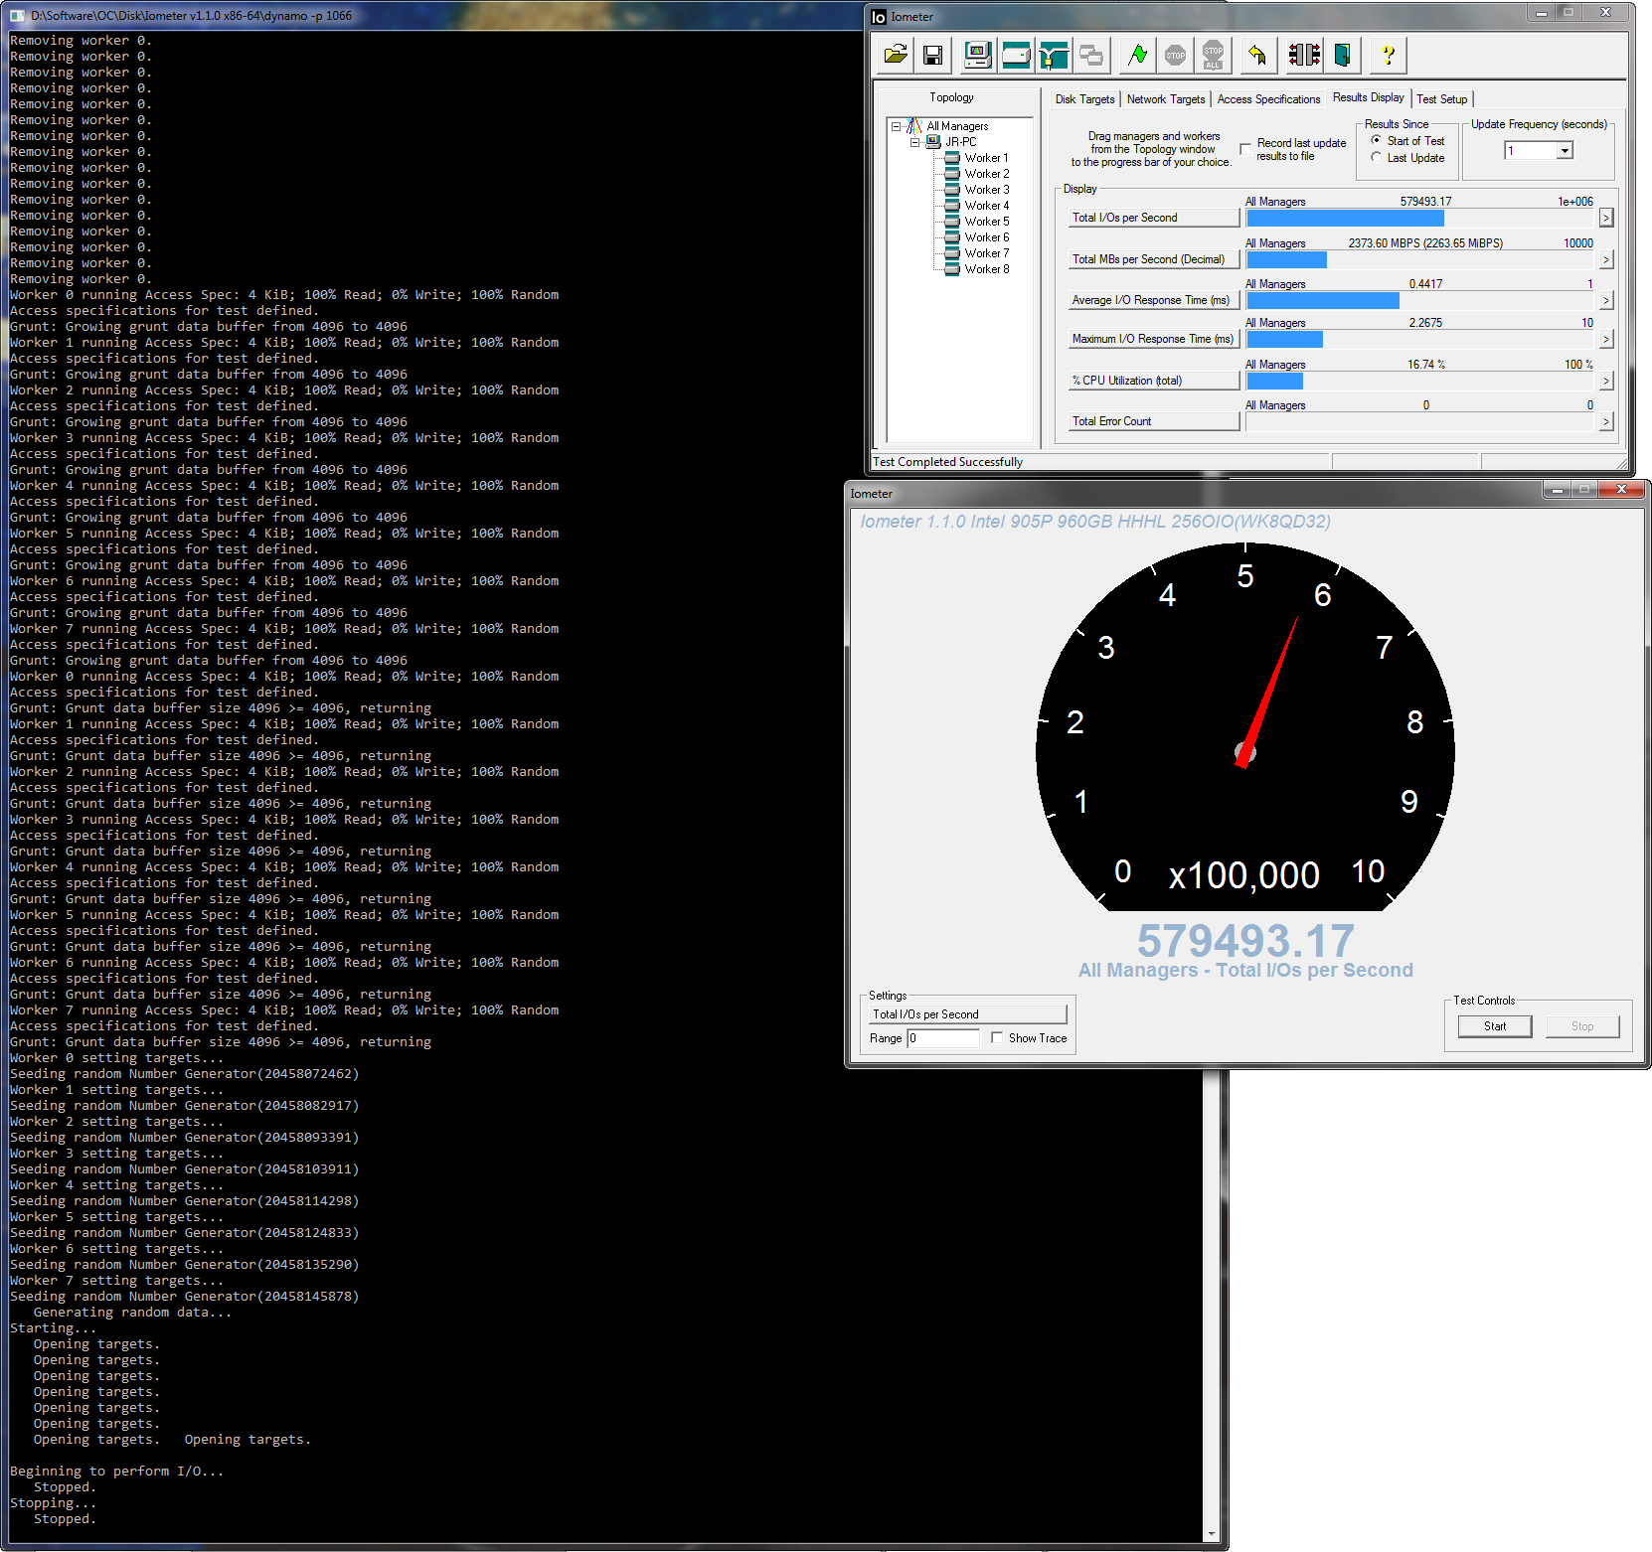This screenshot has width=1652, height=1552.
Task: Open Access Specifications tab
Action: (x=1268, y=99)
